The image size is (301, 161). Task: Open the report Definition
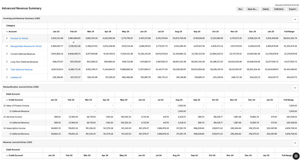click(279, 9)
